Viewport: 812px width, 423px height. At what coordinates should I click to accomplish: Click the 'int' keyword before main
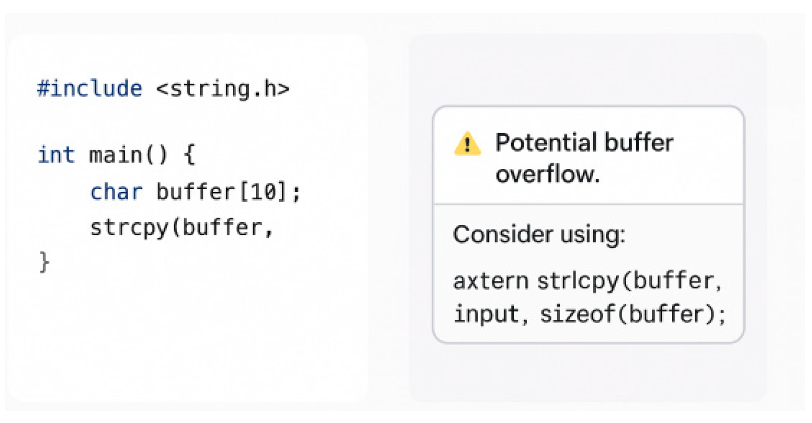coord(56,155)
